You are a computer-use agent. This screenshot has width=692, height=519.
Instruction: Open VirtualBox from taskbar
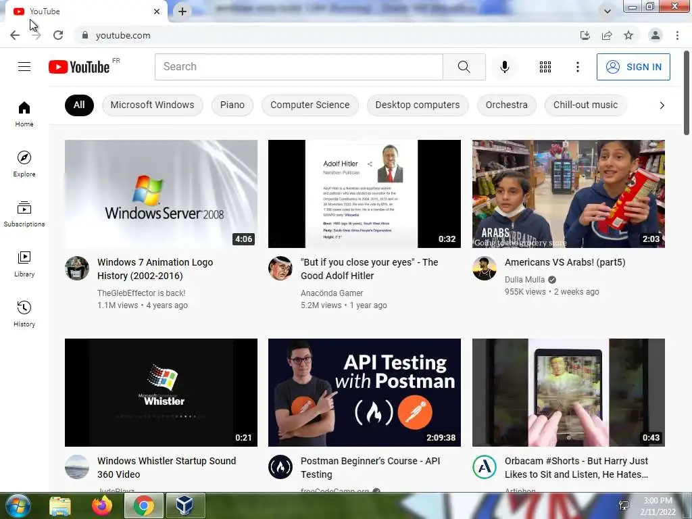(x=185, y=505)
